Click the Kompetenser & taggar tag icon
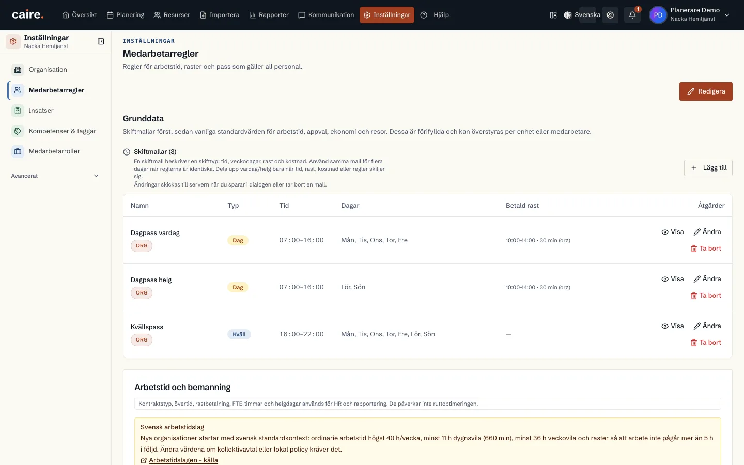This screenshot has height=465, width=744. pos(18,131)
